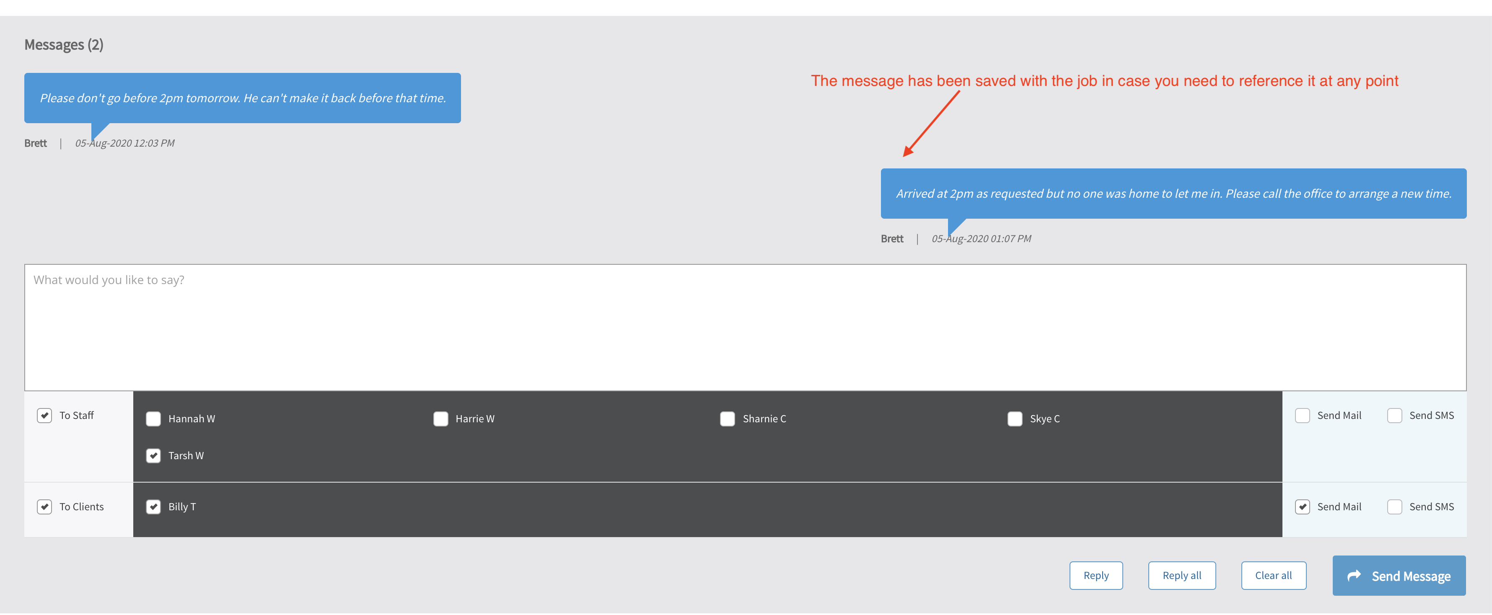Uncheck the Billy T client recipient
Viewport: 1492px width, 615px height.
[153, 507]
